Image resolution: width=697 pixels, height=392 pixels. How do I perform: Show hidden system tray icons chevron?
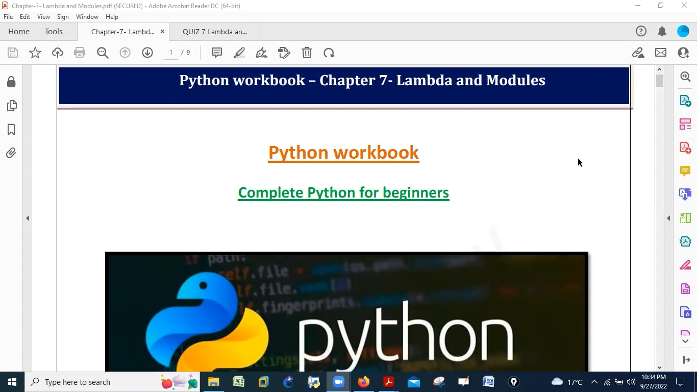[594, 382]
